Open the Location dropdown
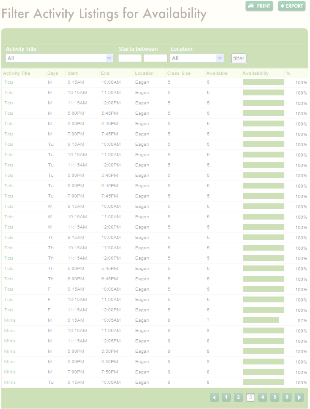The height and width of the screenshot is (409, 310). pyautogui.click(x=196, y=58)
